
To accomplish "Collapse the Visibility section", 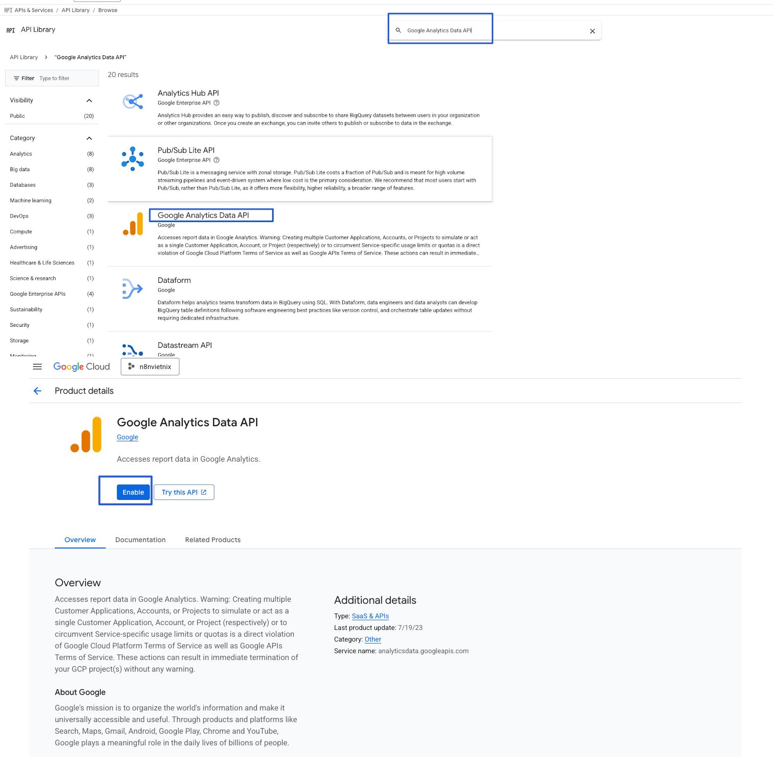I will [89, 100].
